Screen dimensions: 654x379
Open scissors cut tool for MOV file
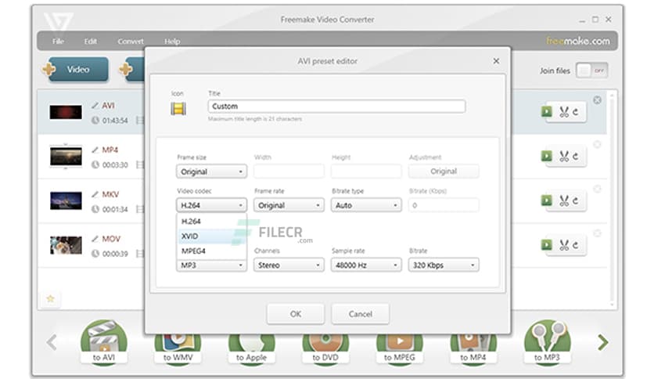(564, 245)
